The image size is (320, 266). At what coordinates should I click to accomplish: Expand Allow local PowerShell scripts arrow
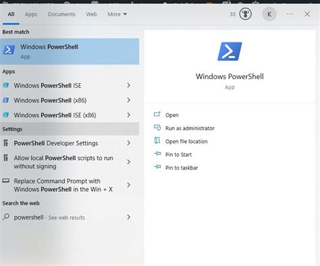point(128,162)
